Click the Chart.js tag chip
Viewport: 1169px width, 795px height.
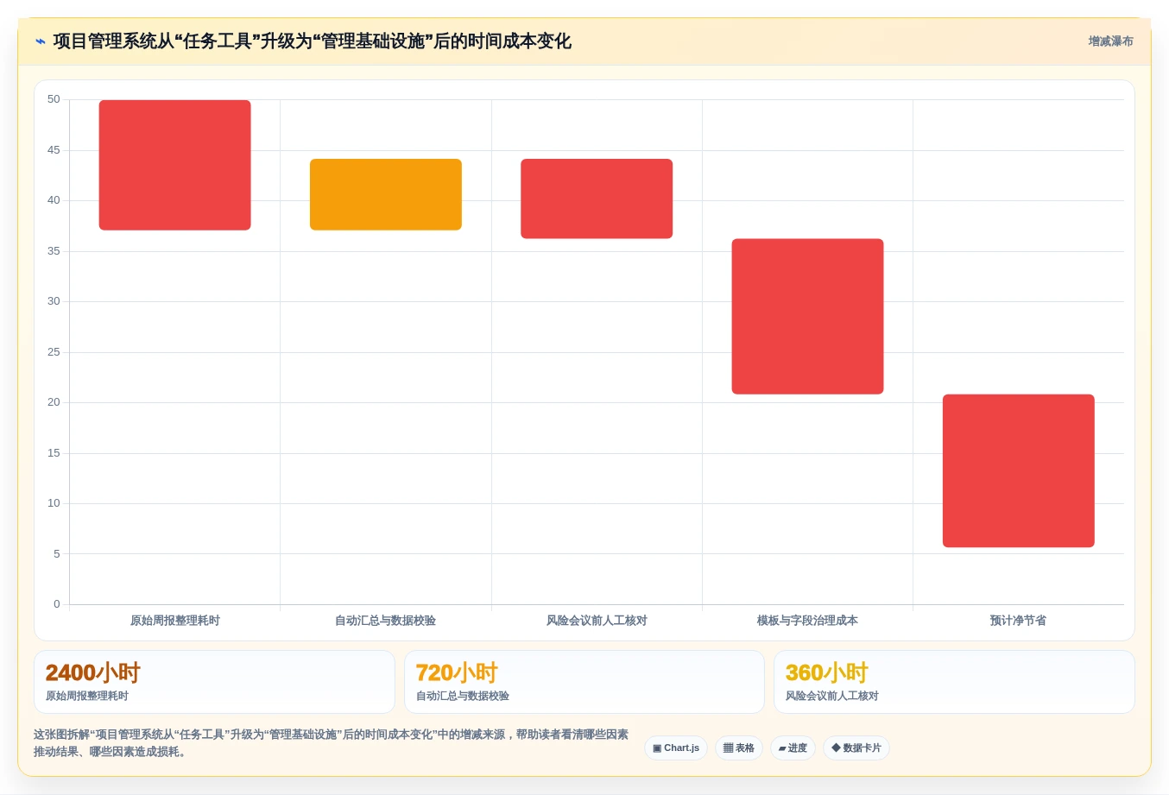pyautogui.click(x=676, y=748)
